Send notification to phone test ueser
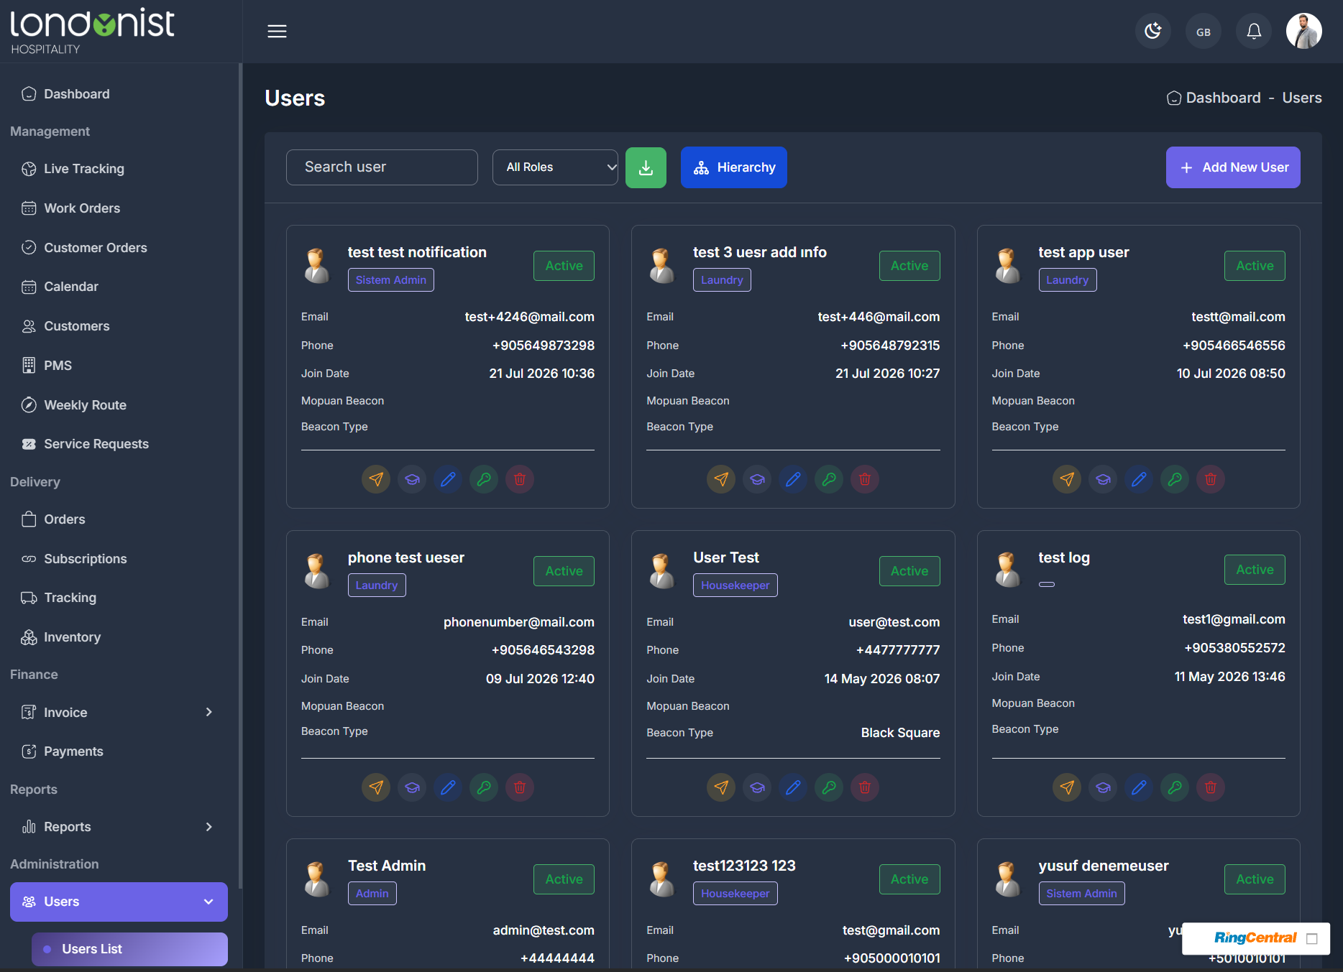 pos(376,787)
